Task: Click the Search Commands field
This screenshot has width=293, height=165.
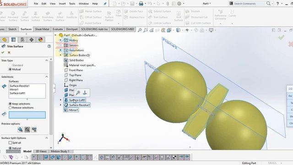Action: pos(247,4)
